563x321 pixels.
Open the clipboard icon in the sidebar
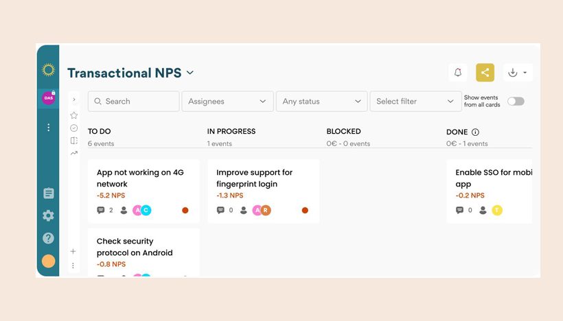[x=49, y=193]
